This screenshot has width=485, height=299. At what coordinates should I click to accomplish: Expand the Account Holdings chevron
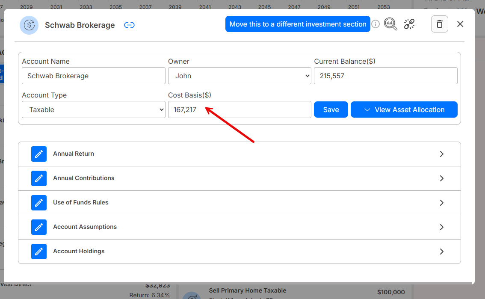click(x=442, y=252)
